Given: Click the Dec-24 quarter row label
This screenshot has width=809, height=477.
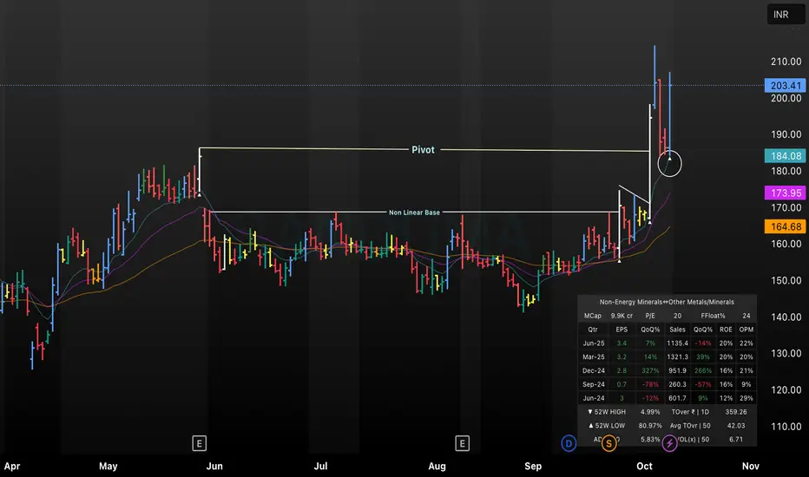Looking at the screenshot, I should click(x=594, y=371).
